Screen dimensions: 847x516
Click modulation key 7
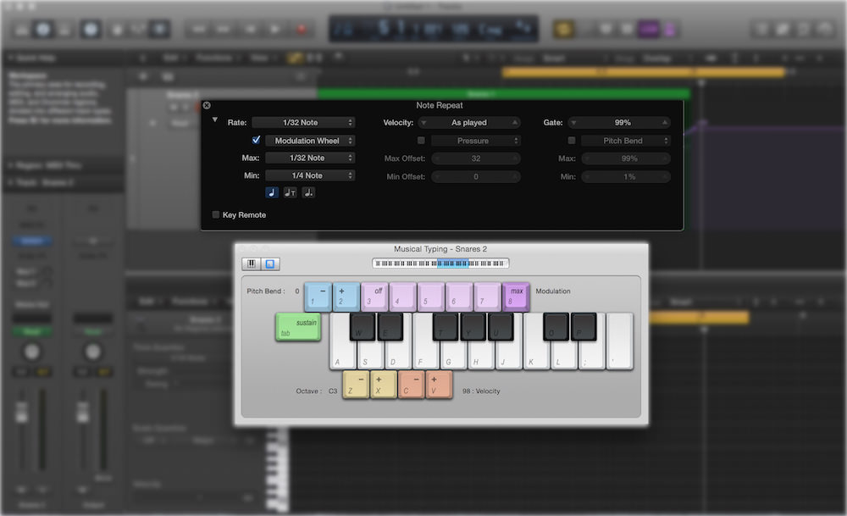487,297
